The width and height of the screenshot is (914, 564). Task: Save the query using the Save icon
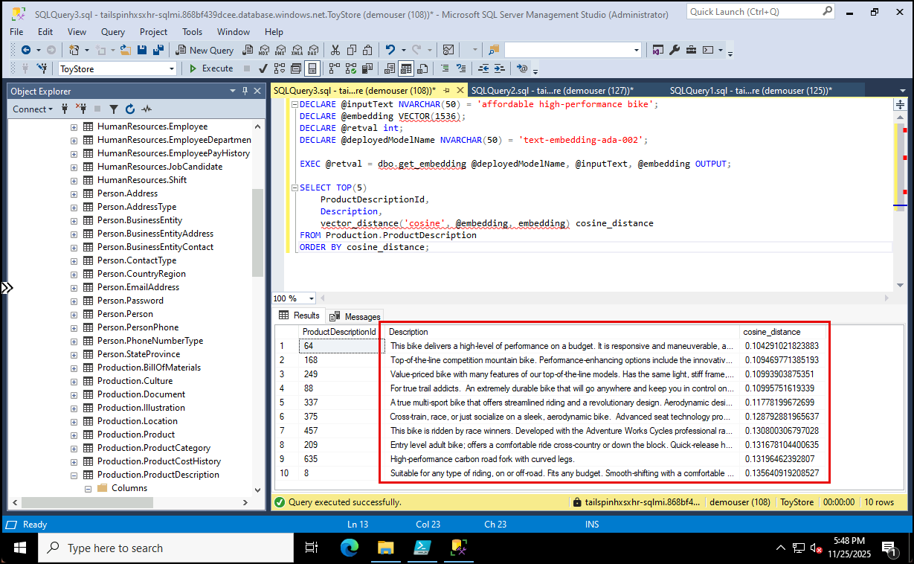141,50
